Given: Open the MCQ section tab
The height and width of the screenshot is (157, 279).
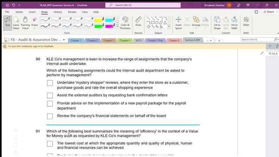Looking at the screenshot, I should point(139,41).
